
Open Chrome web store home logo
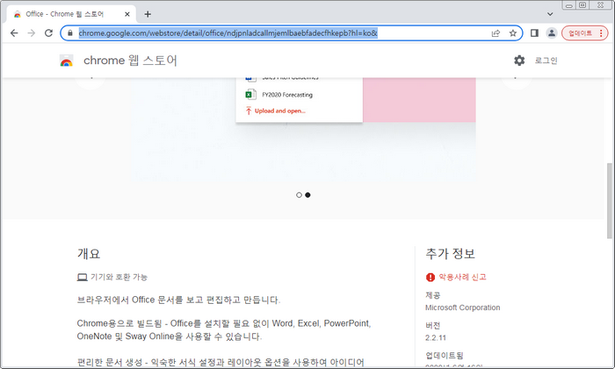[66, 61]
